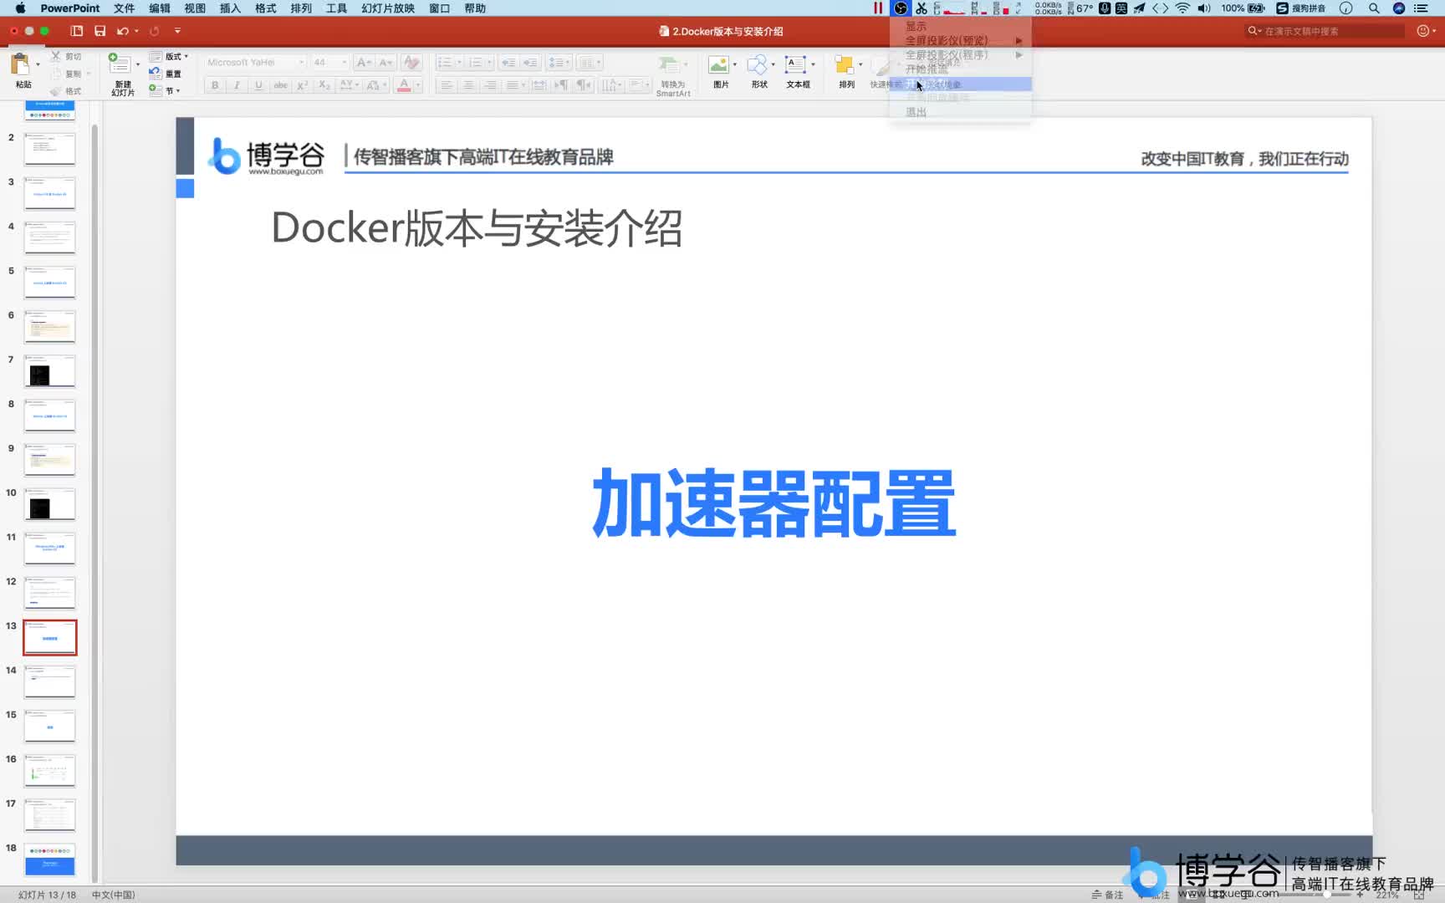
Task: Apply the red font color swatch
Action: pos(404,85)
